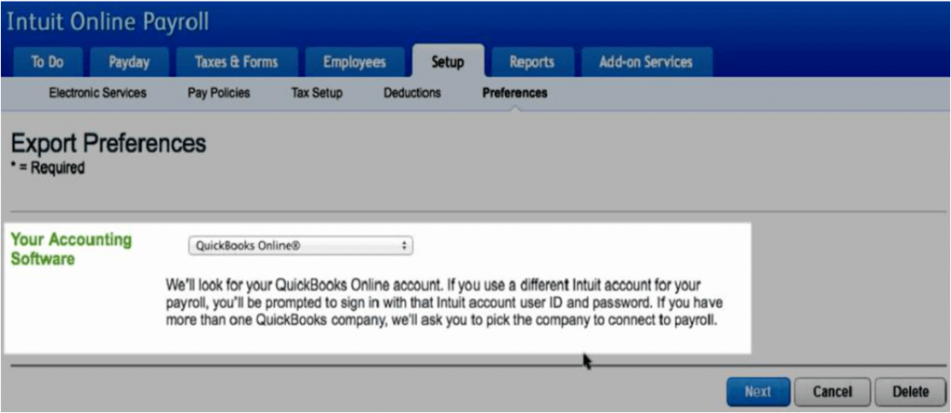Select Preferences submenu item

point(515,94)
